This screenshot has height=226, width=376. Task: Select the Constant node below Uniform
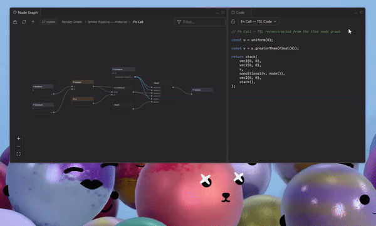(x=43, y=108)
